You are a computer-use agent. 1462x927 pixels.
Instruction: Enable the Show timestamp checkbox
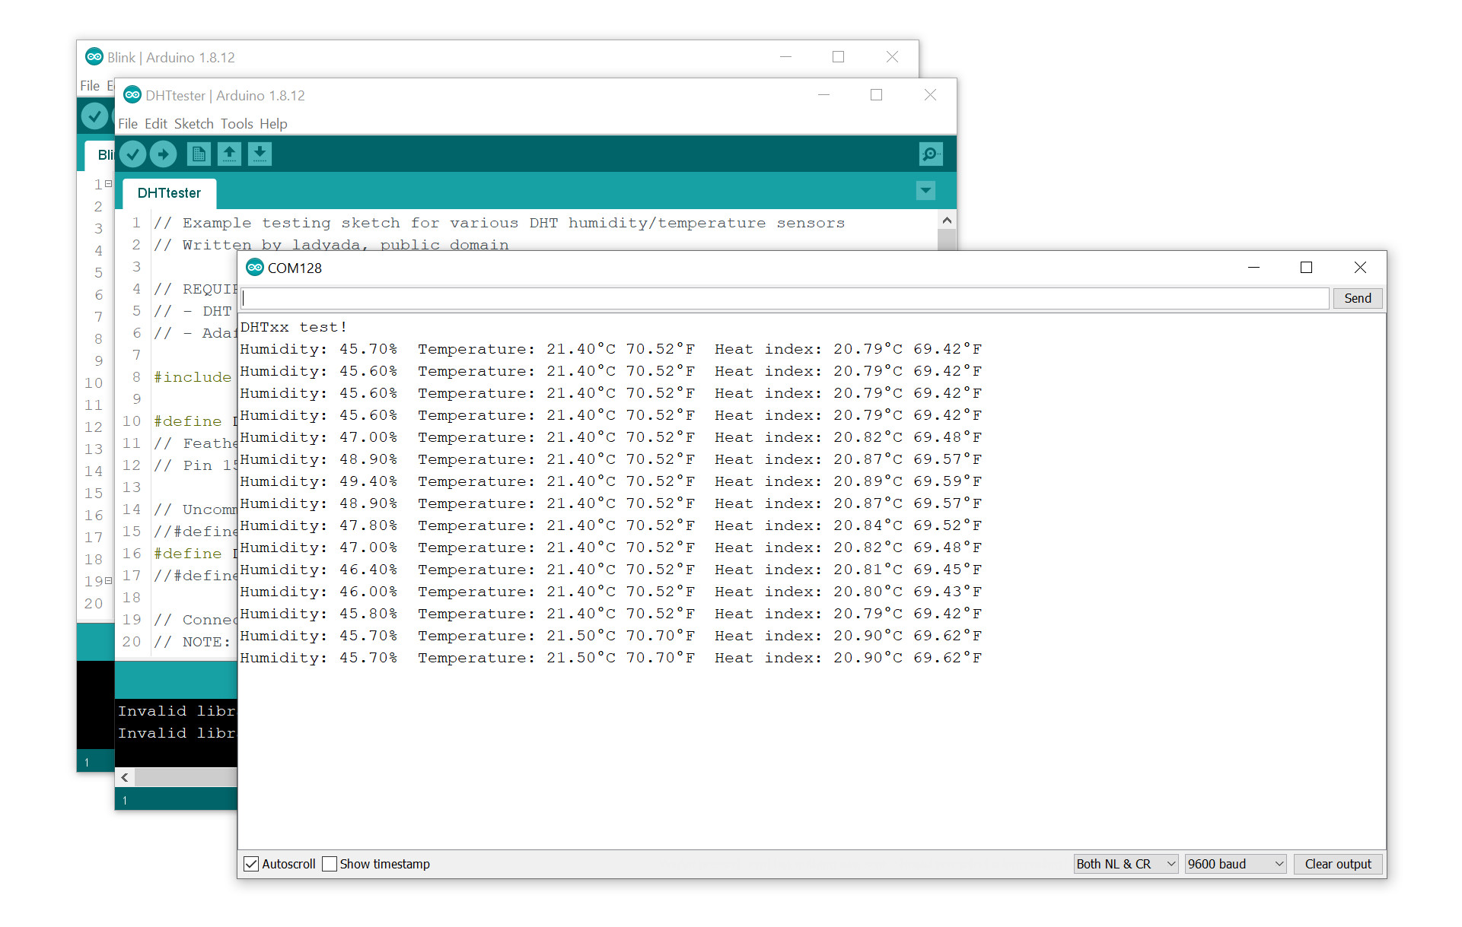pos(330,864)
